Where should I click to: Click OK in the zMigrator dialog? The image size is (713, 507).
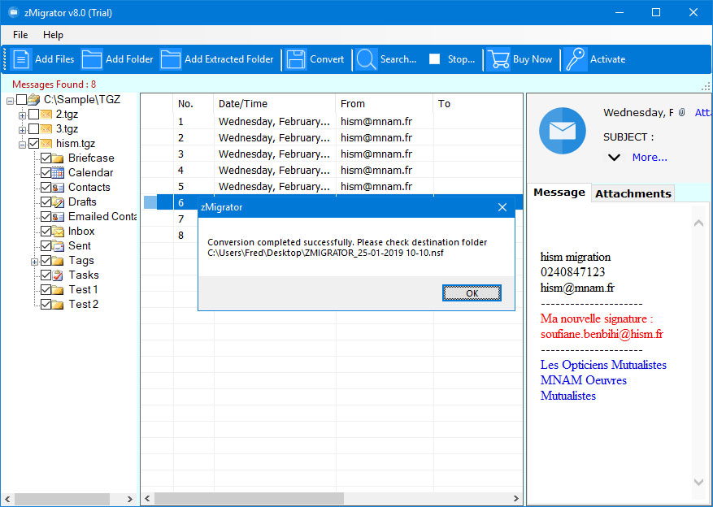(x=472, y=293)
